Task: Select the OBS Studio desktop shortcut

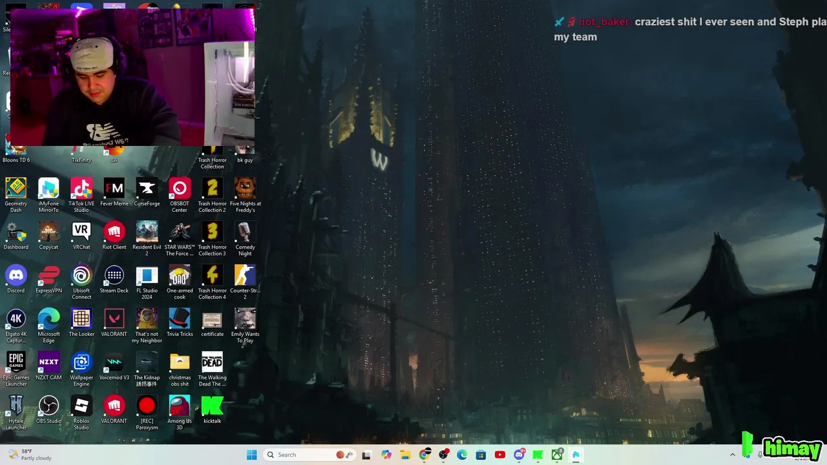Action: click(48, 409)
